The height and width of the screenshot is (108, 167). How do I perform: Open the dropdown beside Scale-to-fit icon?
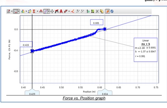[x=12, y=11]
